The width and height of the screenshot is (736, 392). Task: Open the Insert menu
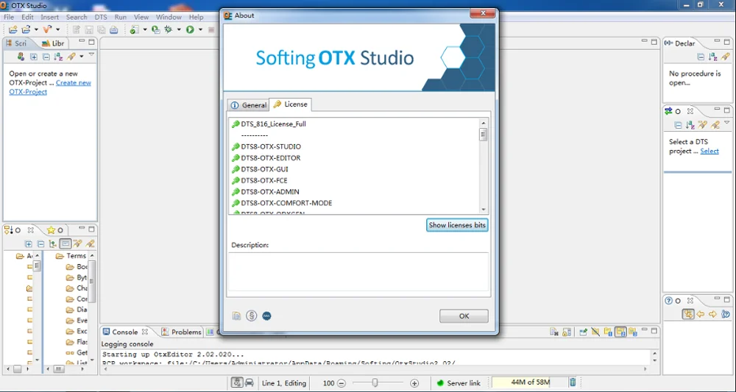pyautogui.click(x=50, y=17)
